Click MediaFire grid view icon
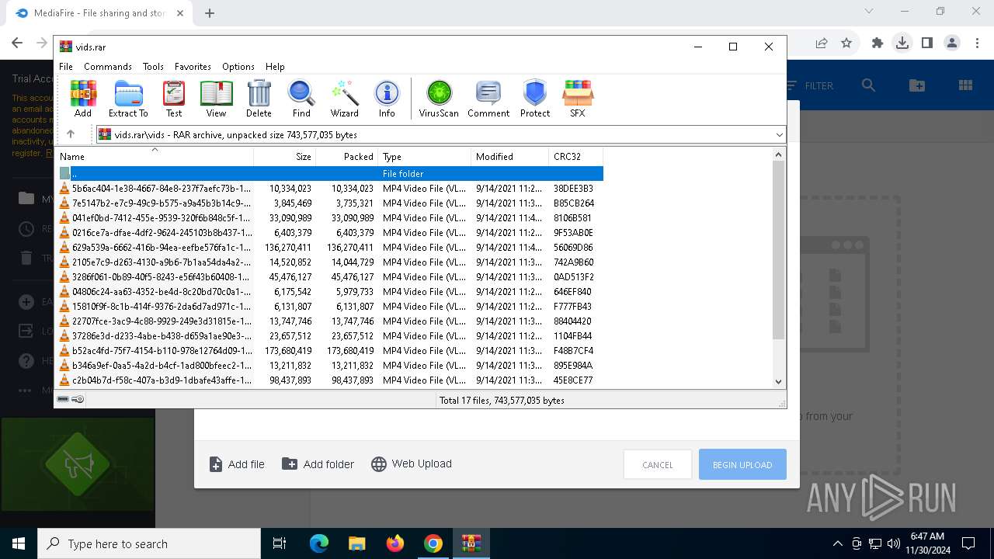This screenshot has width=994, height=559. click(966, 85)
